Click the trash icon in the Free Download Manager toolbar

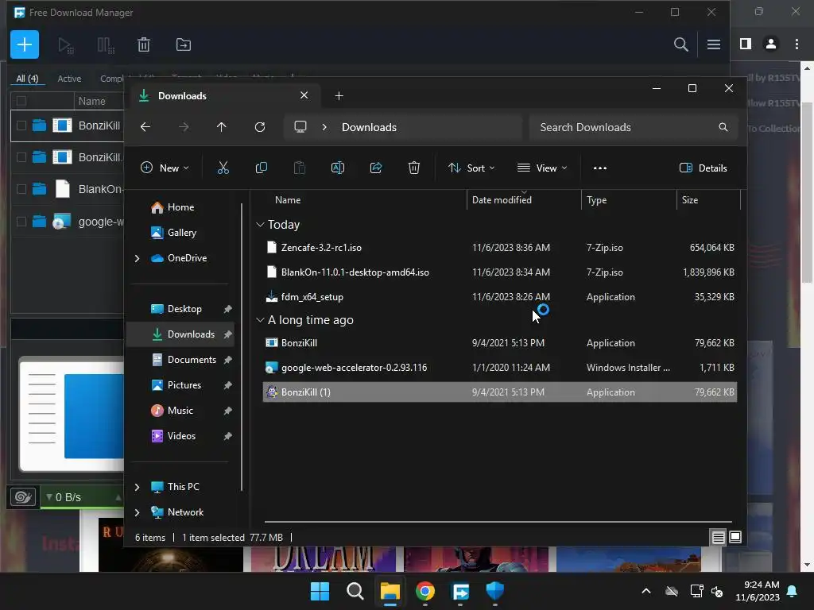[x=144, y=45]
